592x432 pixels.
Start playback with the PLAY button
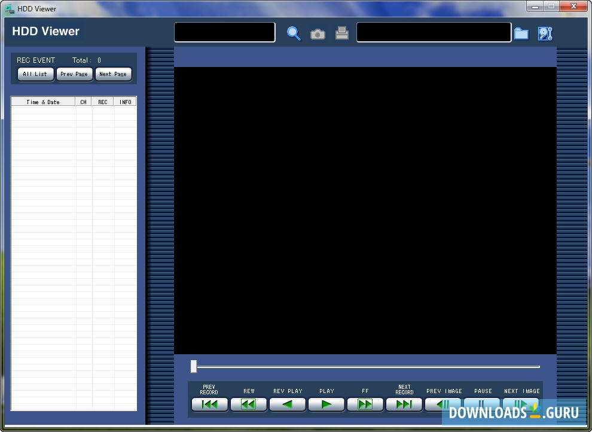coord(326,404)
